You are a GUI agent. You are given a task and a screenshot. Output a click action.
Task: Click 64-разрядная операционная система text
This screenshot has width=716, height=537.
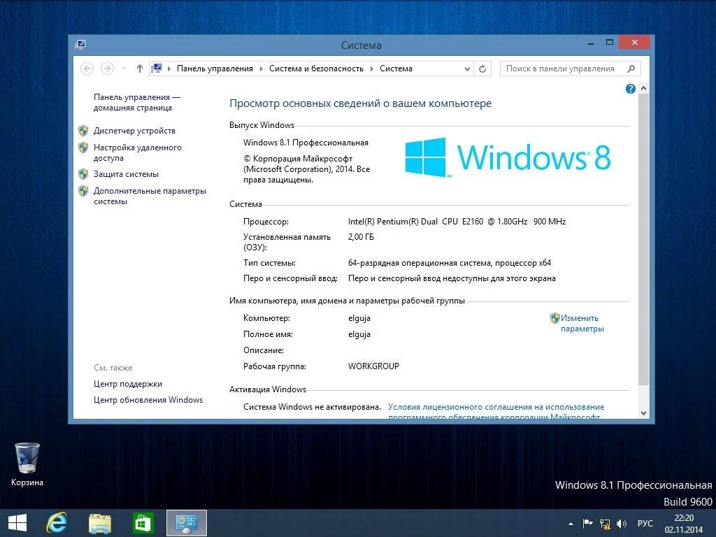point(450,263)
